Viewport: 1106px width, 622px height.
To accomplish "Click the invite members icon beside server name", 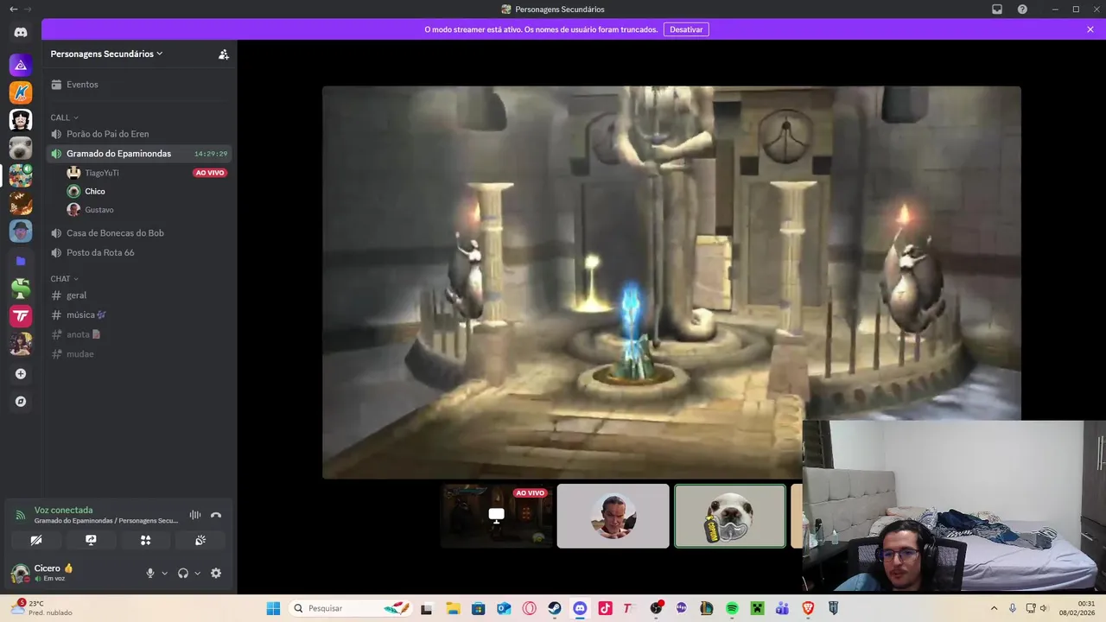I will [x=224, y=54].
